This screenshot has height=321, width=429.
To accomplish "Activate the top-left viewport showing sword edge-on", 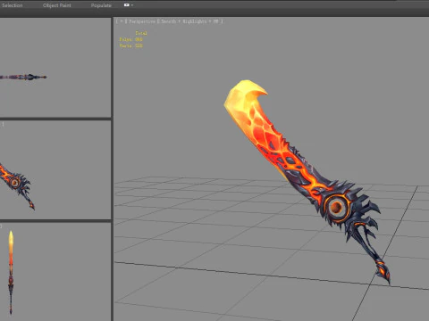I will 55,68.
